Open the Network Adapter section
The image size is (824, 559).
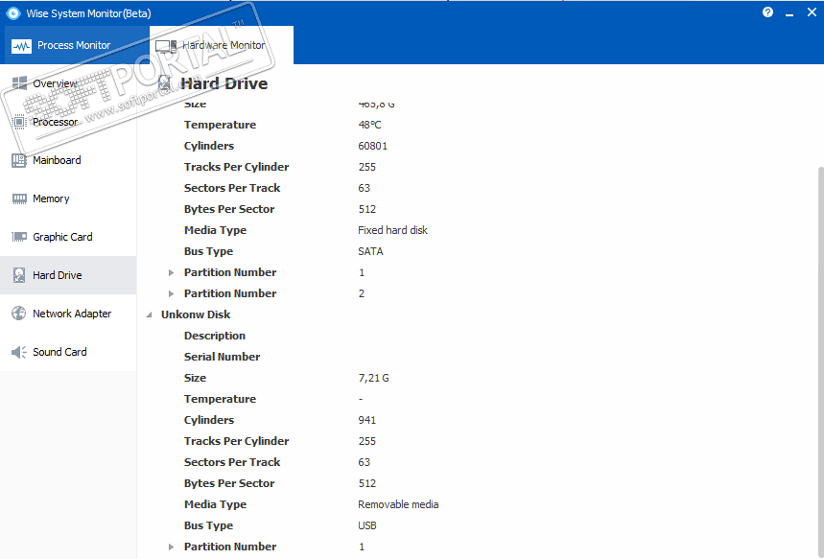(x=68, y=314)
